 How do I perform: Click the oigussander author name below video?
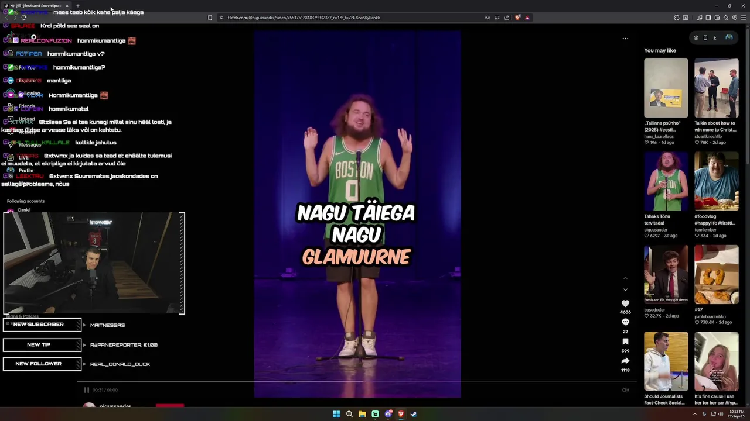(x=115, y=406)
